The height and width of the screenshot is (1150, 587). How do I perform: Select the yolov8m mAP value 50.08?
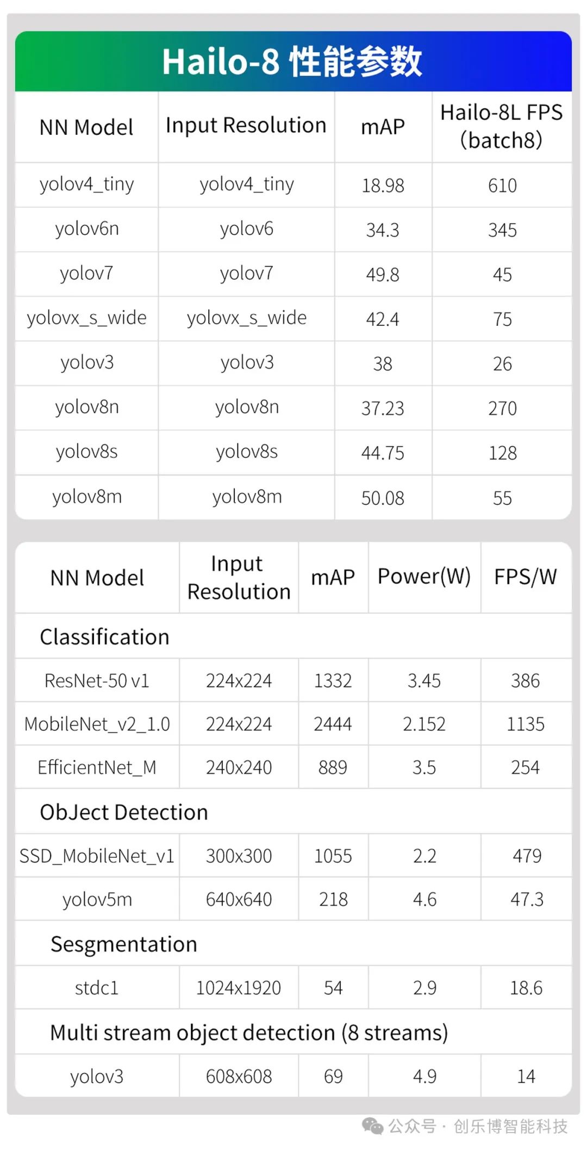coord(383,498)
